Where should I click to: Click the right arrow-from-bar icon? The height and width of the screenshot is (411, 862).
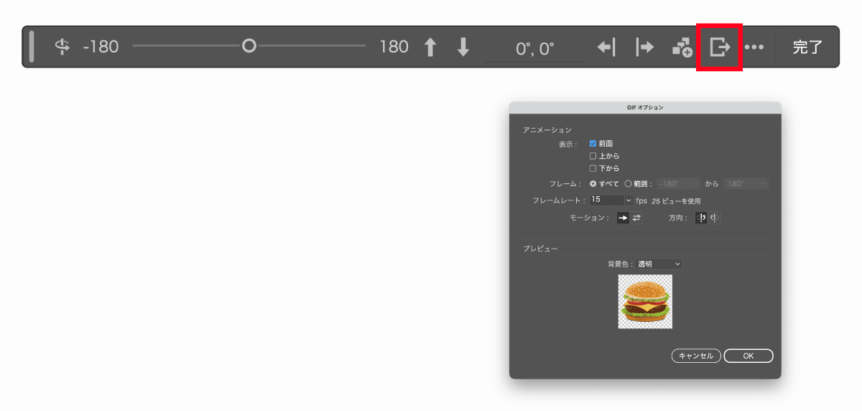[x=645, y=47]
